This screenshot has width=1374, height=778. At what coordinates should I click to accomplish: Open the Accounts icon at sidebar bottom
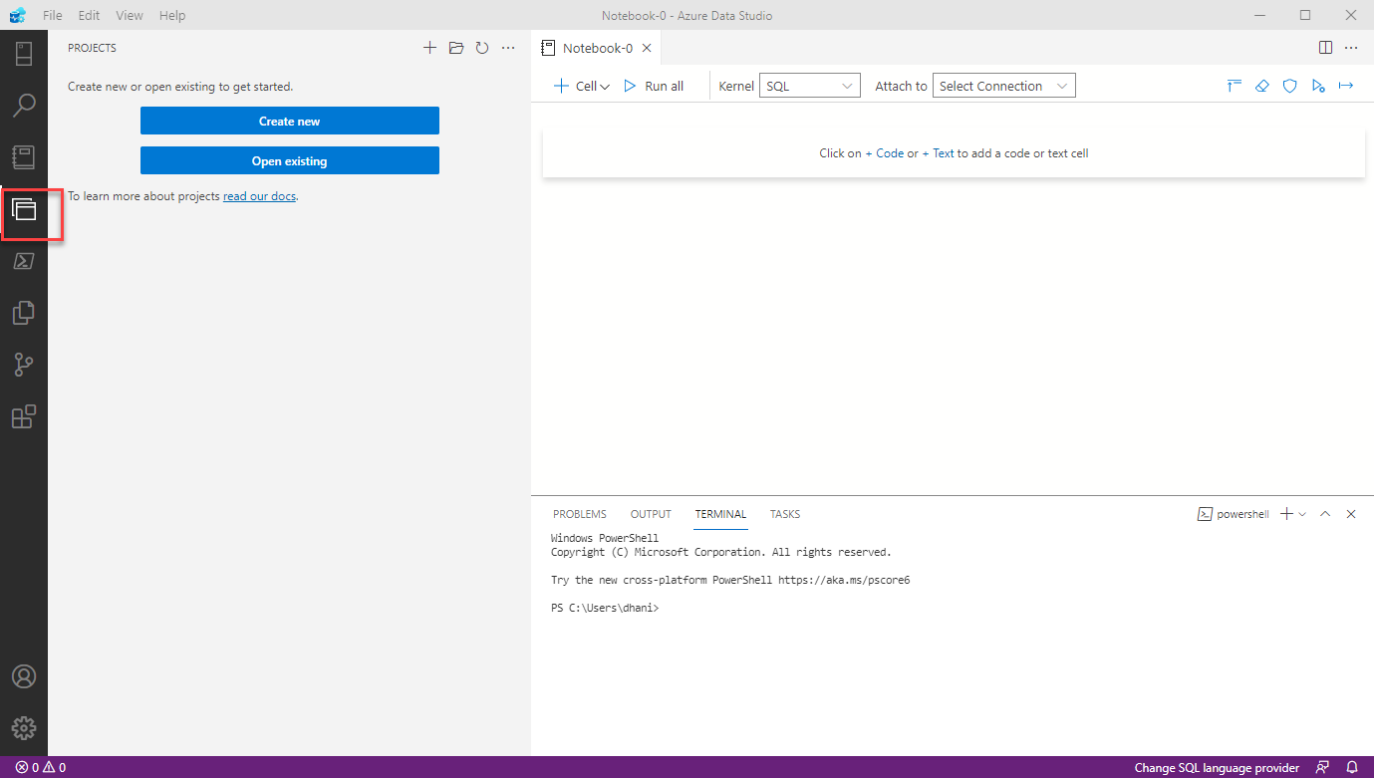pos(24,676)
